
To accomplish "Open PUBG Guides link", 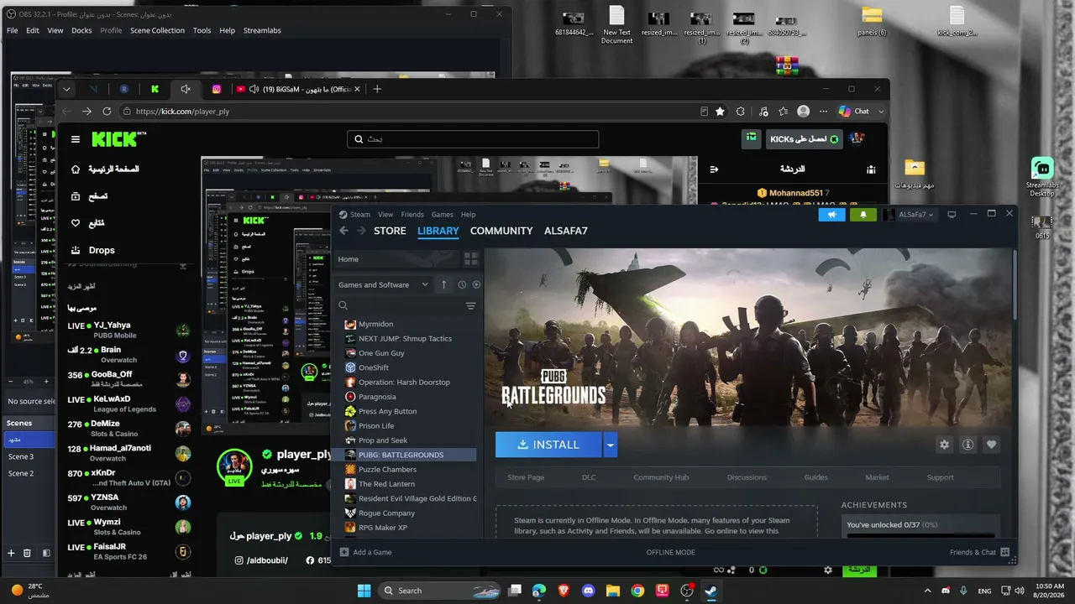I will [x=815, y=477].
